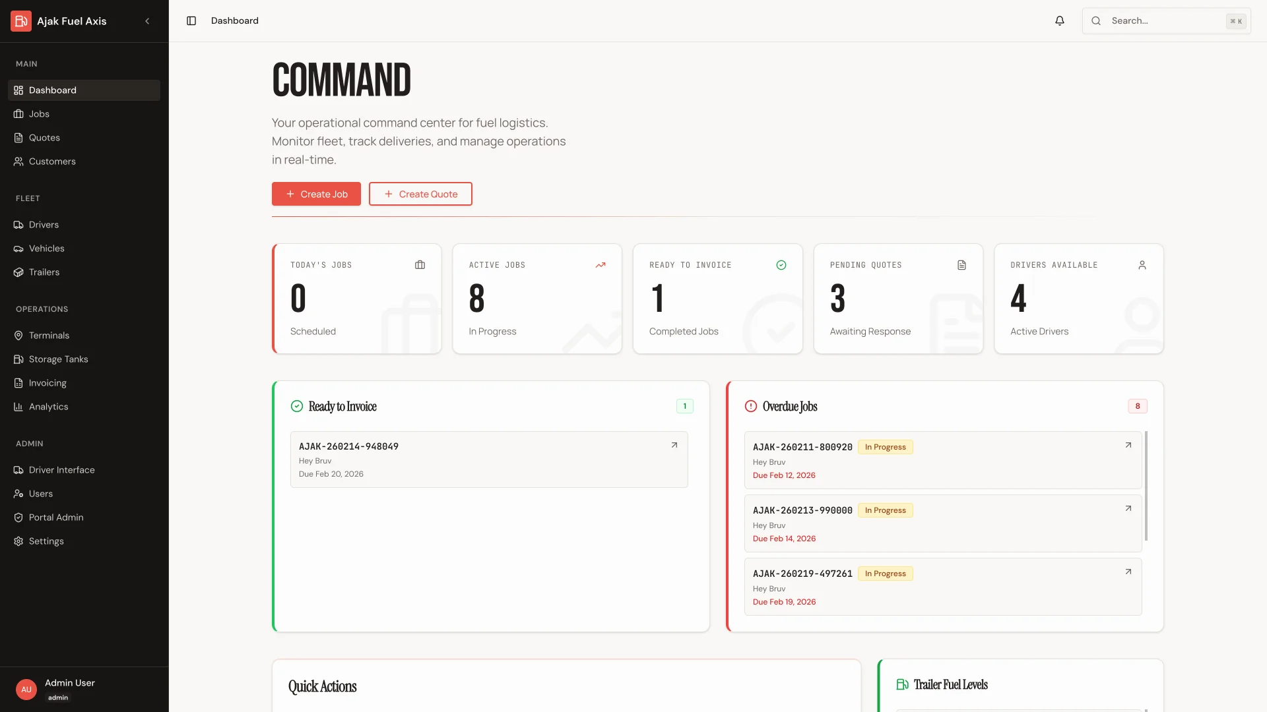Click document icon on Pending Quotes card
Image resolution: width=1267 pixels, height=712 pixels.
pyautogui.click(x=961, y=265)
